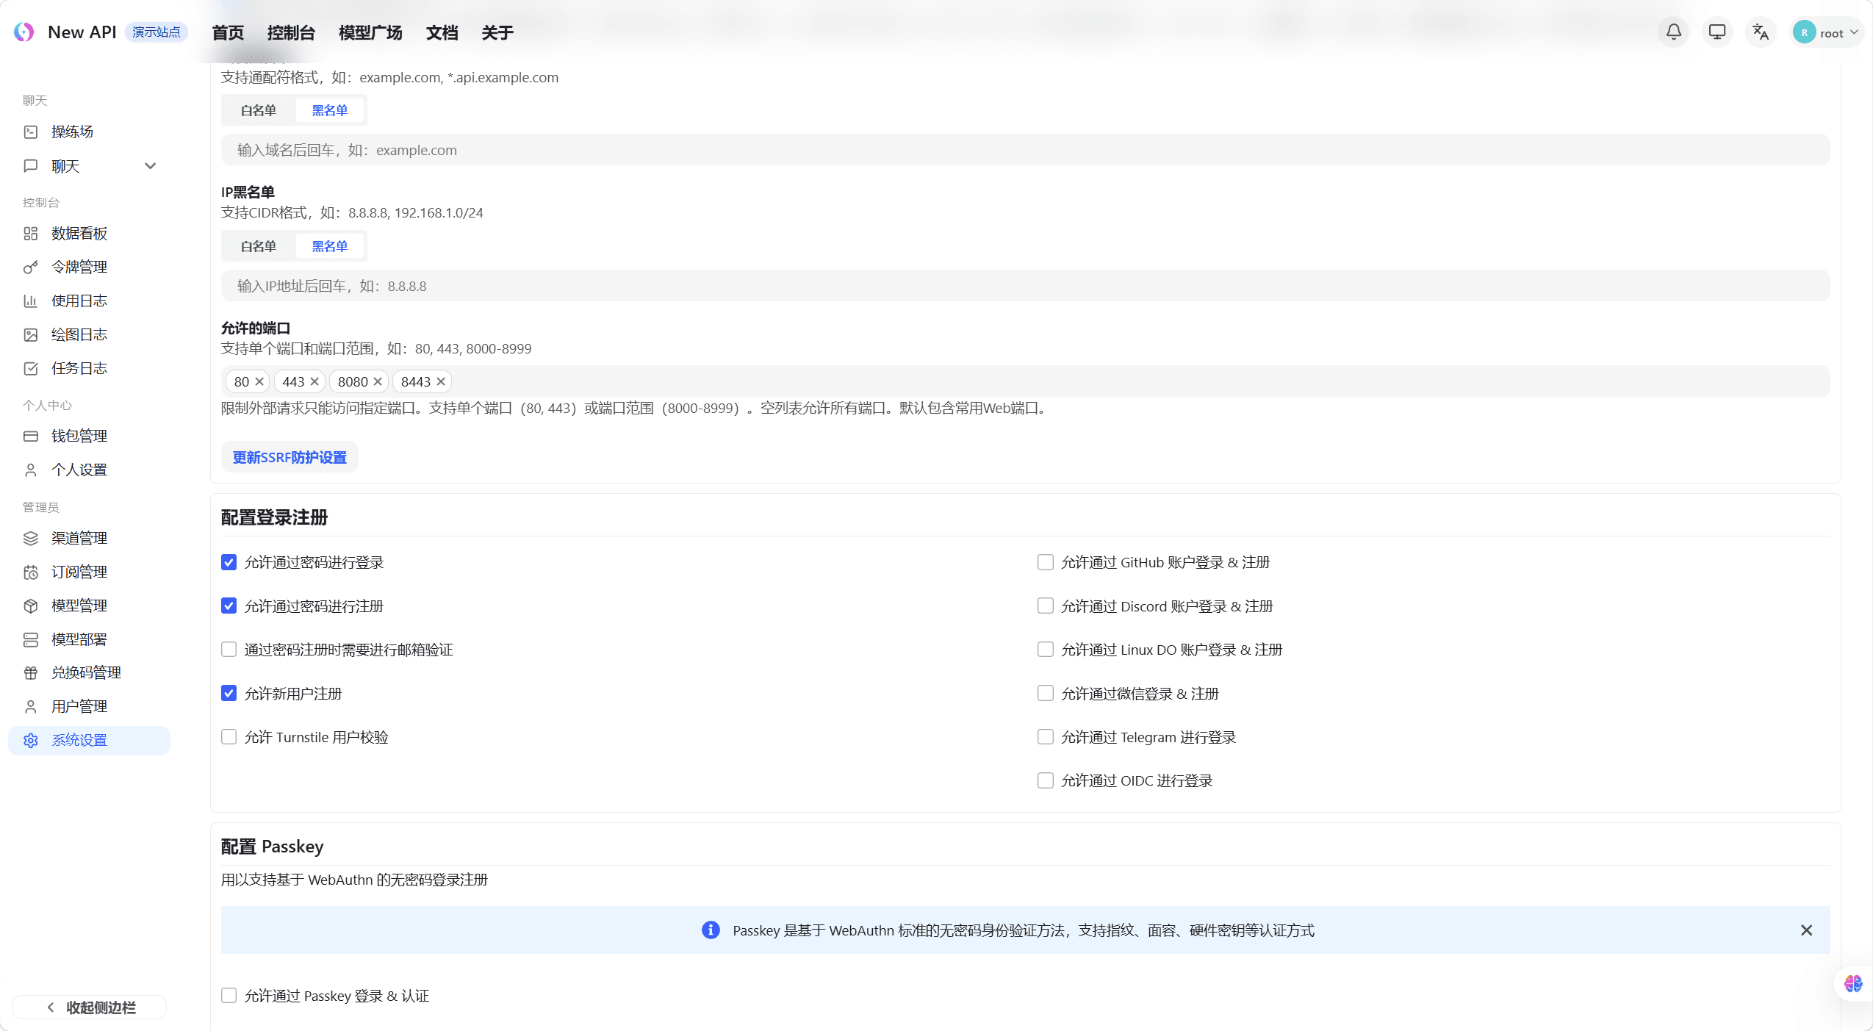1873x1031 pixels.
Task: Open the language translation icon
Action: coord(1760,32)
